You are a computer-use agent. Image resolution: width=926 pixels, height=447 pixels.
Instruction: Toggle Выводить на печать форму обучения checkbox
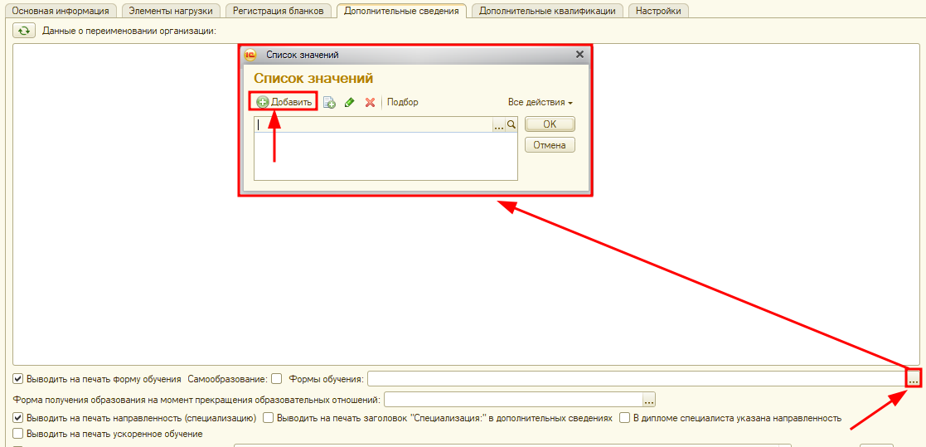point(18,379)
